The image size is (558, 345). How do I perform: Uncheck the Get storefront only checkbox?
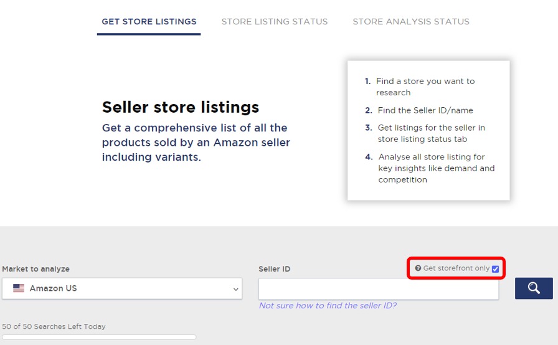[495, 269]
